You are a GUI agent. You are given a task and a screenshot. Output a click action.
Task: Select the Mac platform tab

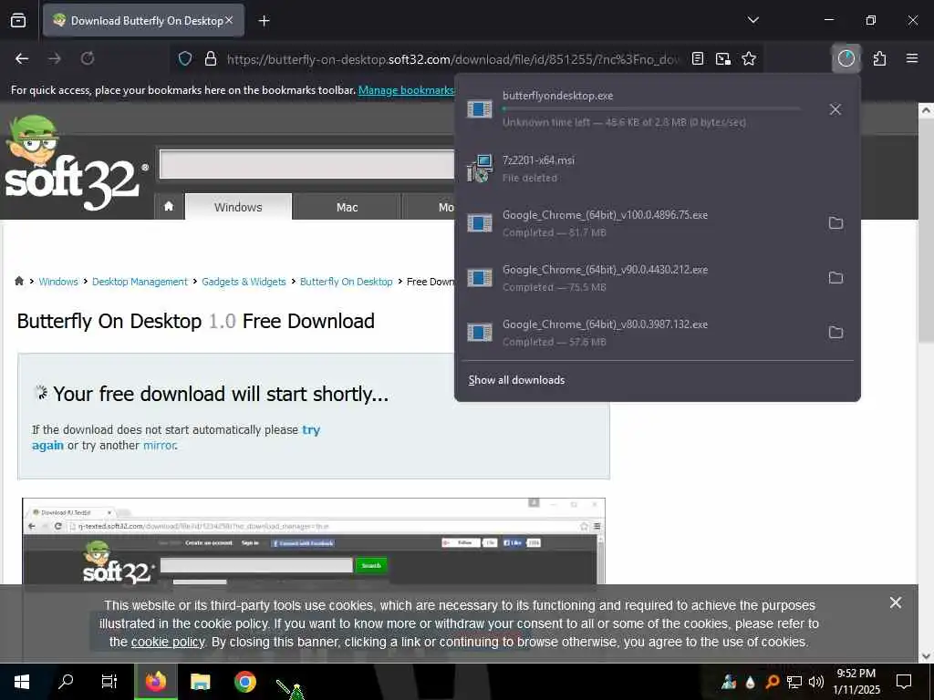pyautogui.click(x=347, y=207)
